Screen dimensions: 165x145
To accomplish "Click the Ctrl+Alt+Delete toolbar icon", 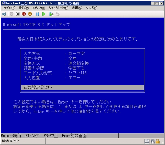I will [x=4, y=14].
